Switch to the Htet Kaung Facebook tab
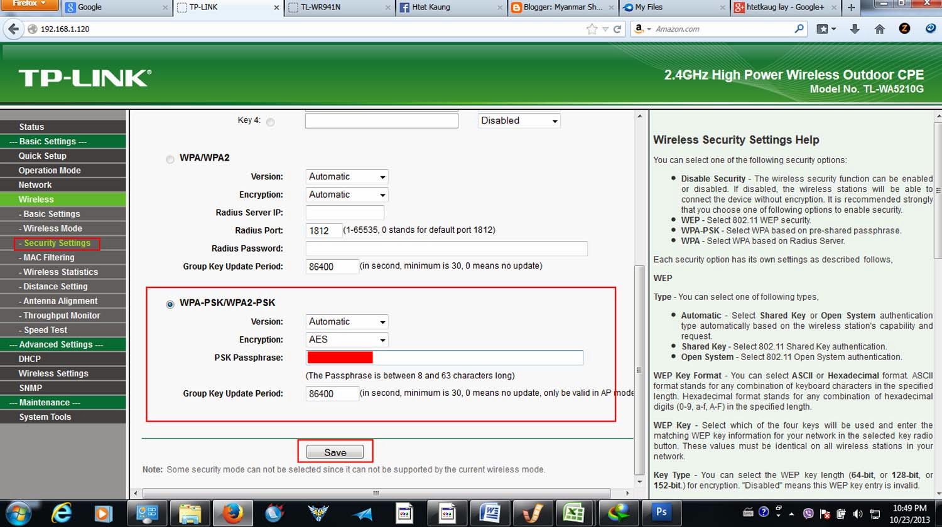The width and height of the screenshot is (942, 527). 450,7
